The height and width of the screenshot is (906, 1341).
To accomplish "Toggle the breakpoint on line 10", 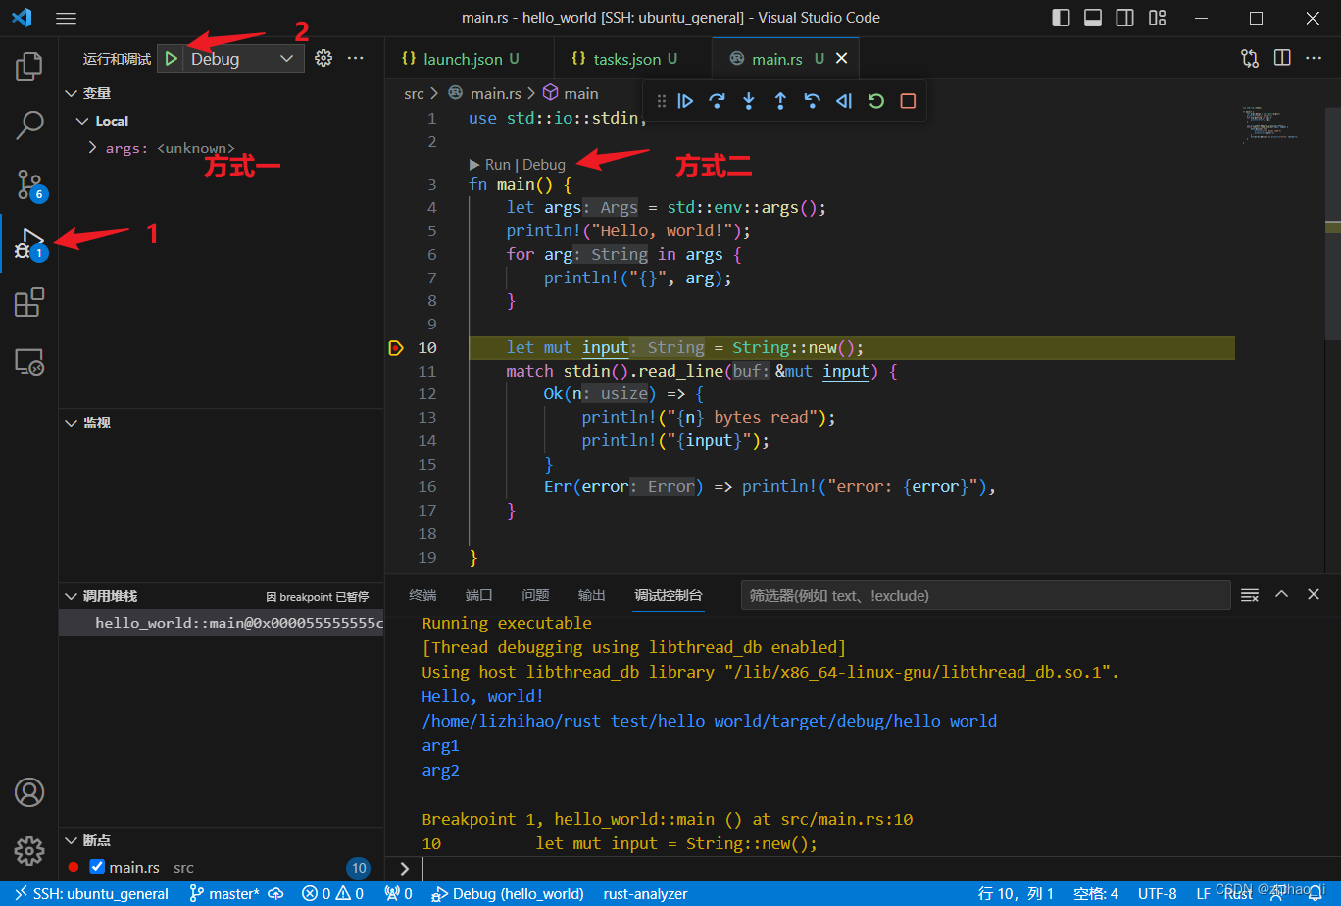I will point(396,347).
